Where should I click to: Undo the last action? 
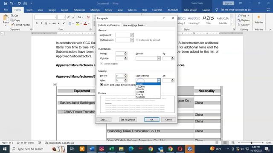12,3
